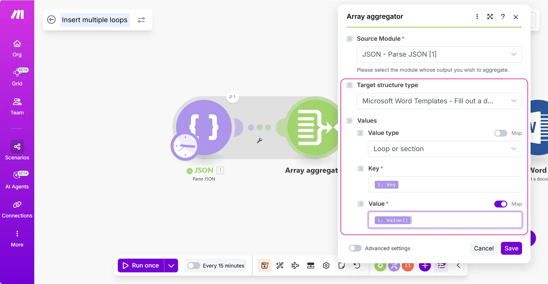Expand the Value field chevron
The height and width of the screenshot is (284, 548).
tap(361, 204)
